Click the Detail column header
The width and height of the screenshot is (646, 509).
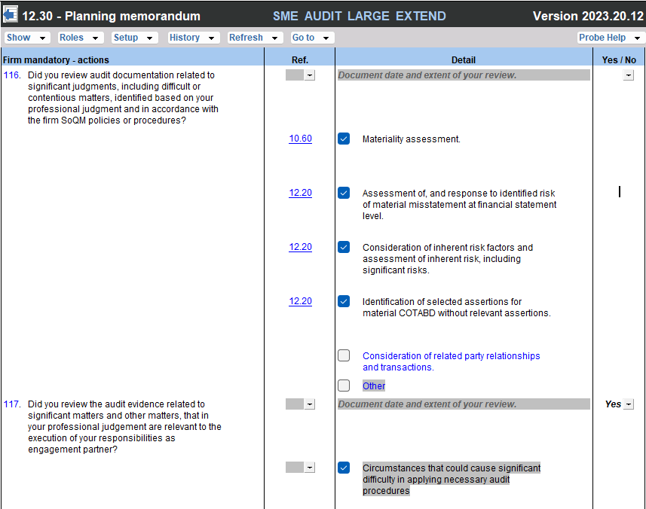coord(464,60)
